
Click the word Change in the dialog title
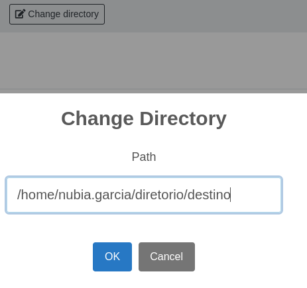pos(97,119)
